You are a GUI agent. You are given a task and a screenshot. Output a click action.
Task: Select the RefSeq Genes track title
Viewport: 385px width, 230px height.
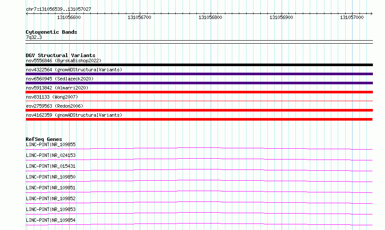click(x=44, y=139)
